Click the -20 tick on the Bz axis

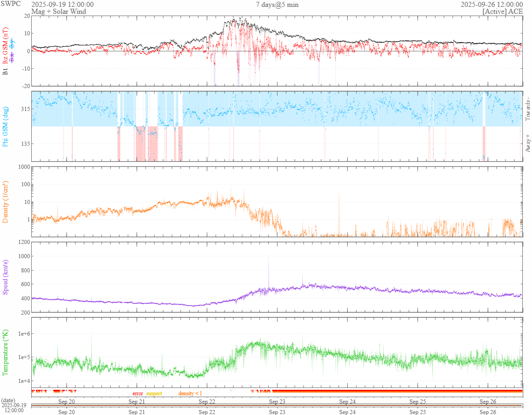tap(26, 86)
